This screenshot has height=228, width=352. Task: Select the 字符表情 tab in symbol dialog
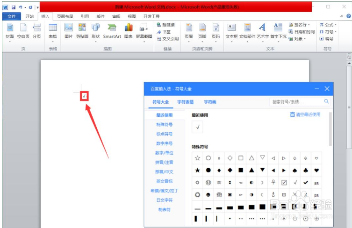pyautogui.click(x=185, y=102)
